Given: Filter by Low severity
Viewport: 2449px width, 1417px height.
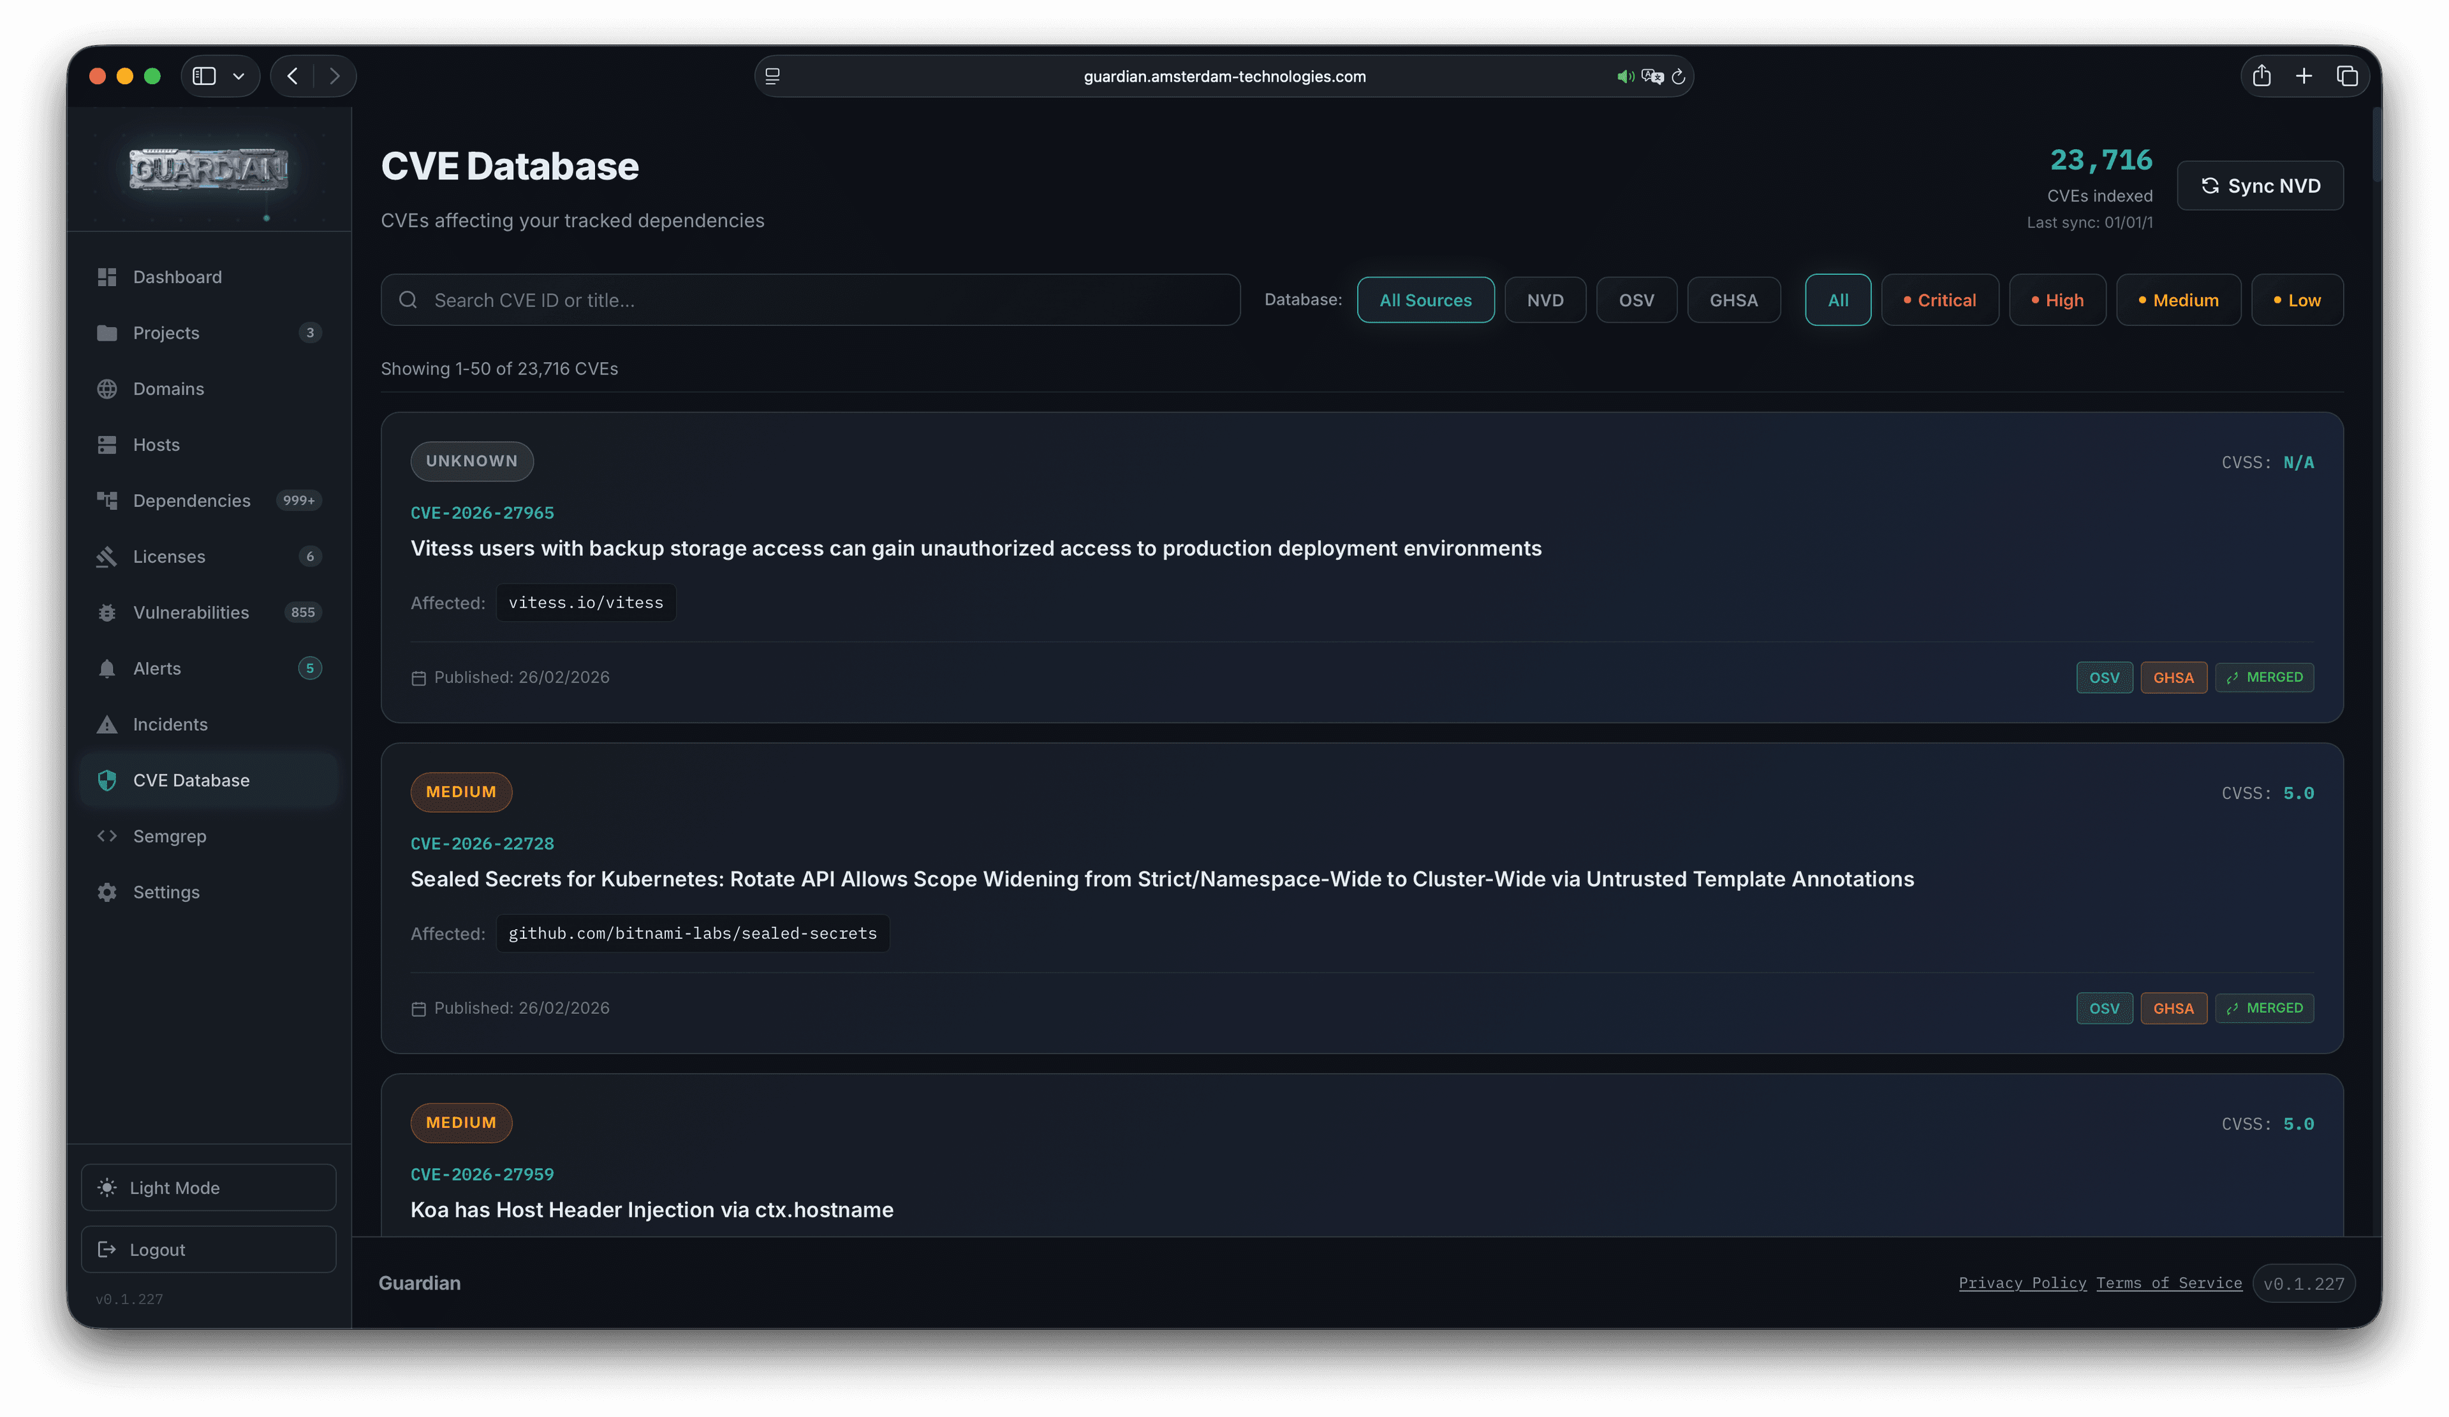Looking at the screenshot, I should click(2297, 300).
